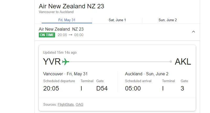Collapse the NZ 23 flight details chevron
The width and height of the screenshot is (210, 113).
point(193,32)
